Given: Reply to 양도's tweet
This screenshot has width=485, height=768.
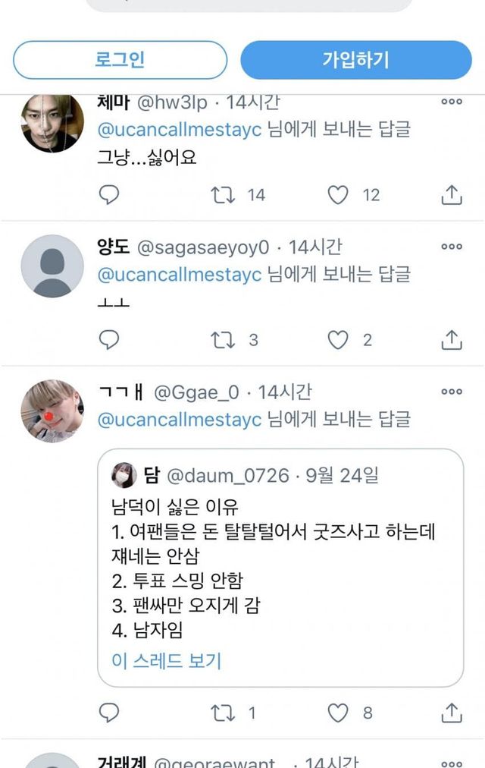Looking at the screenshot, I should click(109, 339).
